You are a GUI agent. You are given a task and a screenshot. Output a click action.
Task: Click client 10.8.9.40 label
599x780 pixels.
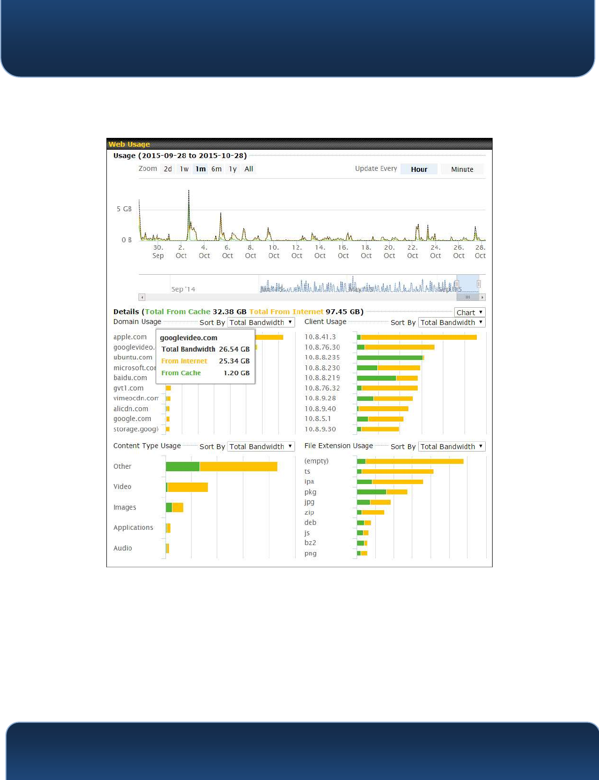tap(320, 409)
